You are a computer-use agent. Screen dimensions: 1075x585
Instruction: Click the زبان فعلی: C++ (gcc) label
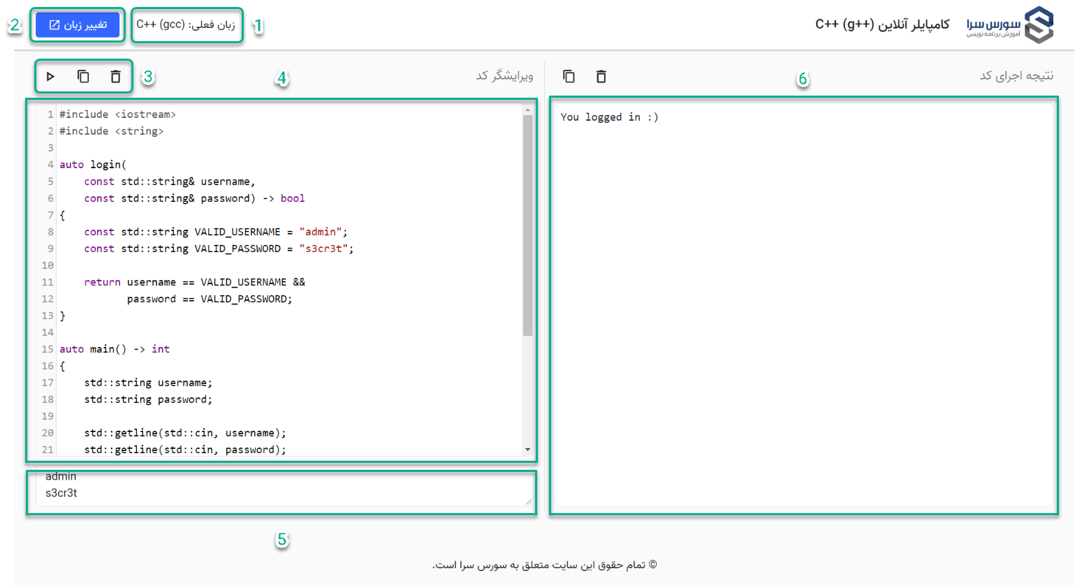(x=186, y=24)
